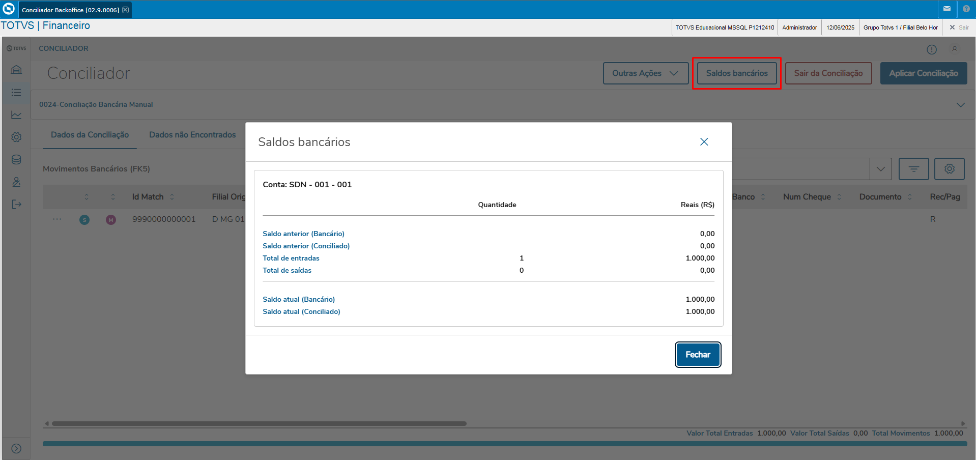Sort the first status column arrows

point(87,197)
